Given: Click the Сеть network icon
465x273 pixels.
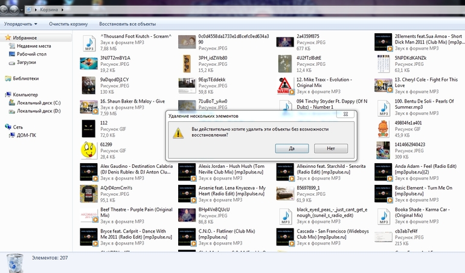Looking at the screenshot, I should tap(8, 127).
